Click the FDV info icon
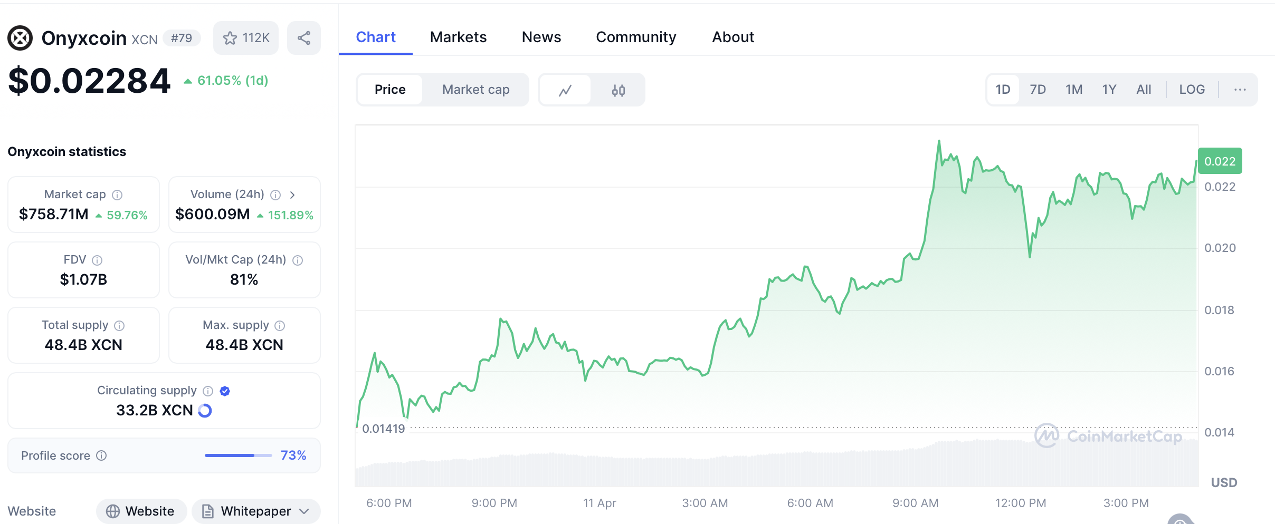The width and height of the screenshot is (1275, 524). (97, 260)
